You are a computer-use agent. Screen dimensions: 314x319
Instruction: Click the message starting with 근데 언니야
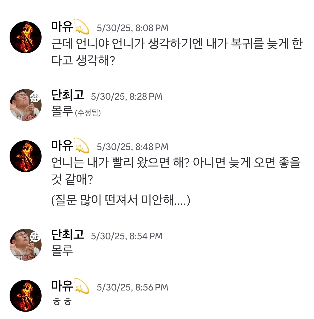tap(177, 52)
